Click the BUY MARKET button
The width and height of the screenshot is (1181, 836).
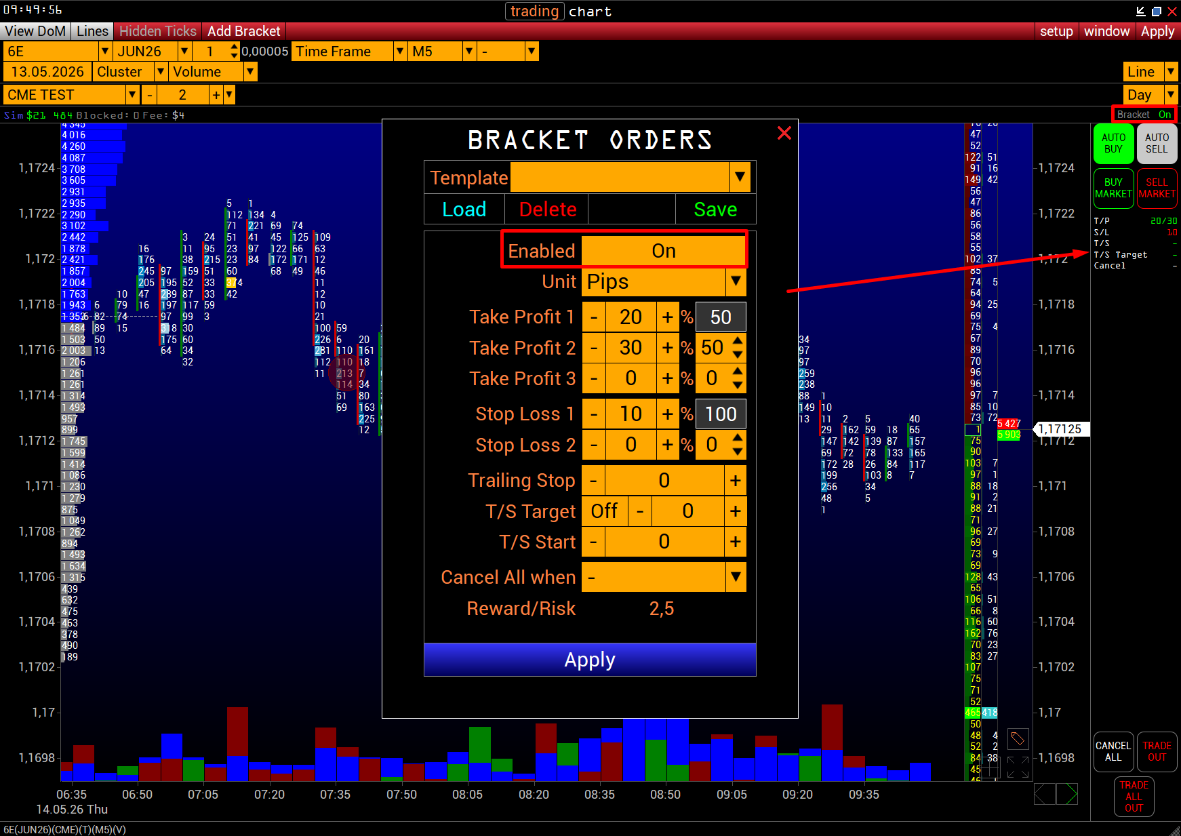coord(1113,188)
